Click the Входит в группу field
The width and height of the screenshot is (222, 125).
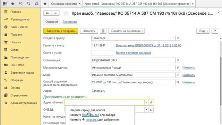[131, 38]
